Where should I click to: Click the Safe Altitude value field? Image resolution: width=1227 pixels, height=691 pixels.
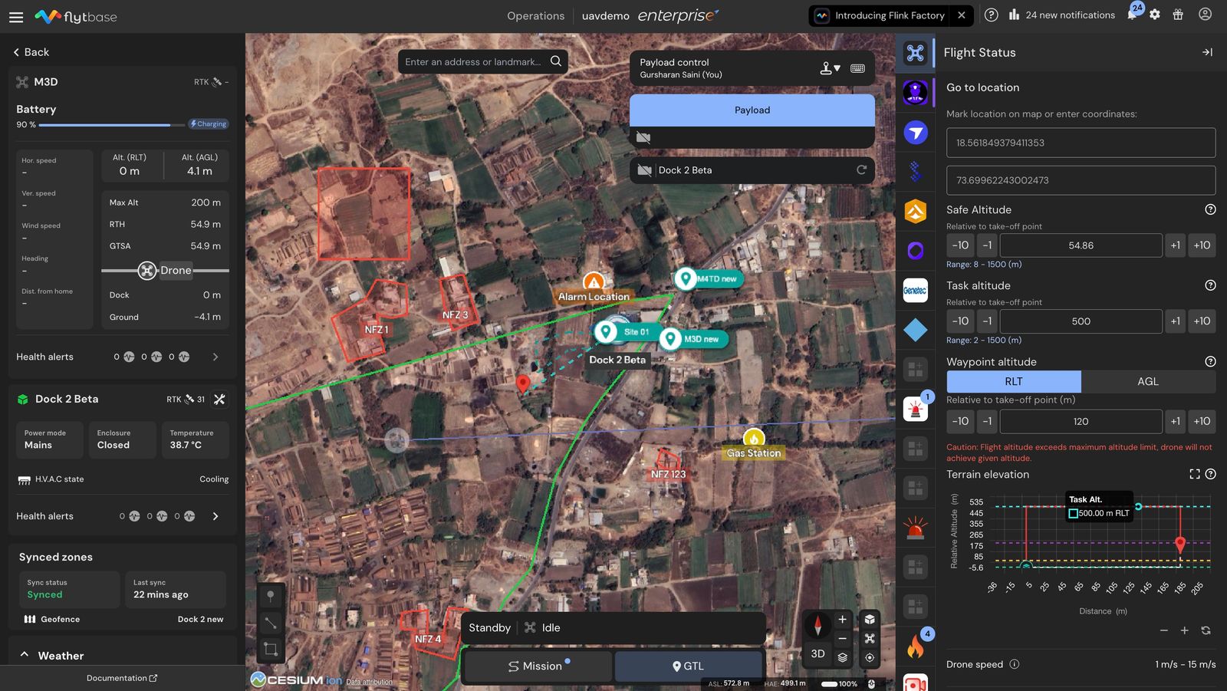click(1081, 245)
